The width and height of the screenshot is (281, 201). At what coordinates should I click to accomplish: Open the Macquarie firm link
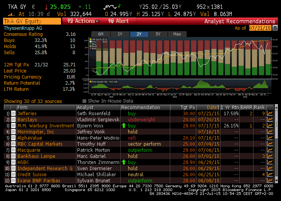29,150
